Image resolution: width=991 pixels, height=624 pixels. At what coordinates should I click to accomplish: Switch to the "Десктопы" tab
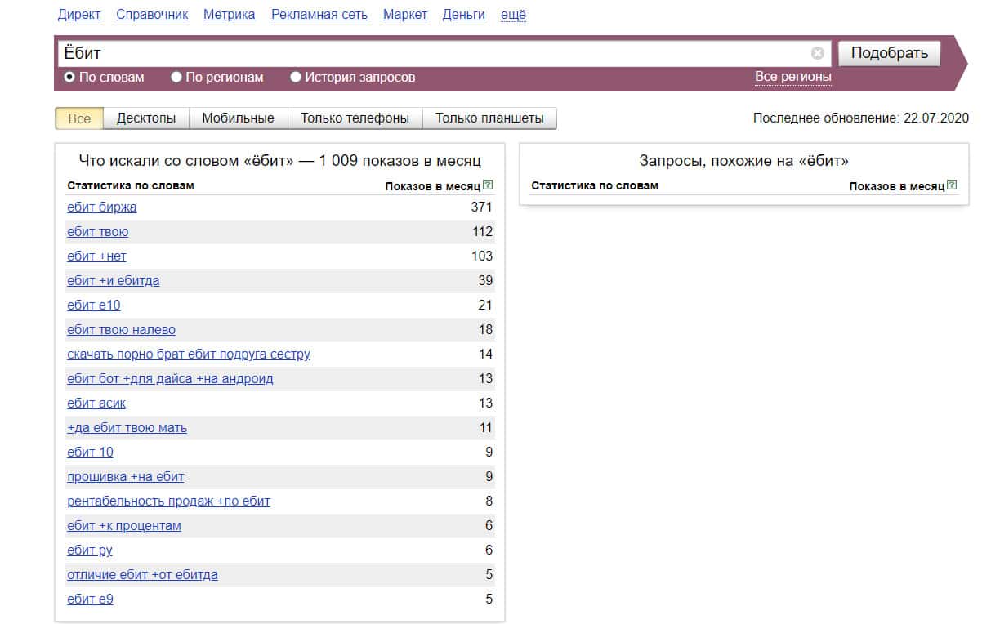coord(146,118)
